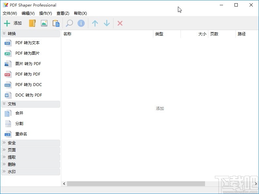The image size is (259, 194).
Task: Open the 帮助(X) menu
Action: pyautogui.click(x=80, y=13)
